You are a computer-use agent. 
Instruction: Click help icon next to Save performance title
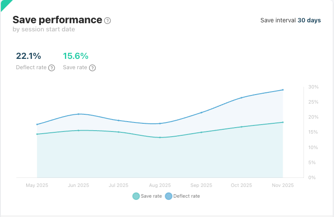107,21
